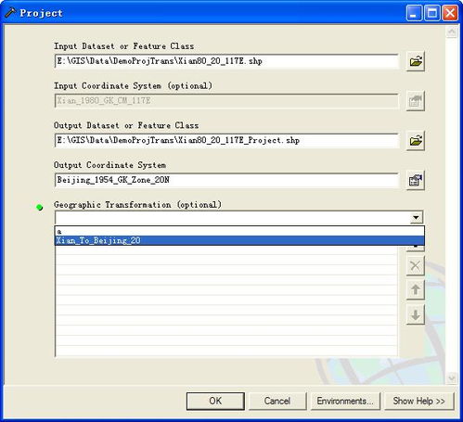The height and width of the screenshot is (422, 463).
Task: Click the Output Dataset path field
Action: (226, 141)
